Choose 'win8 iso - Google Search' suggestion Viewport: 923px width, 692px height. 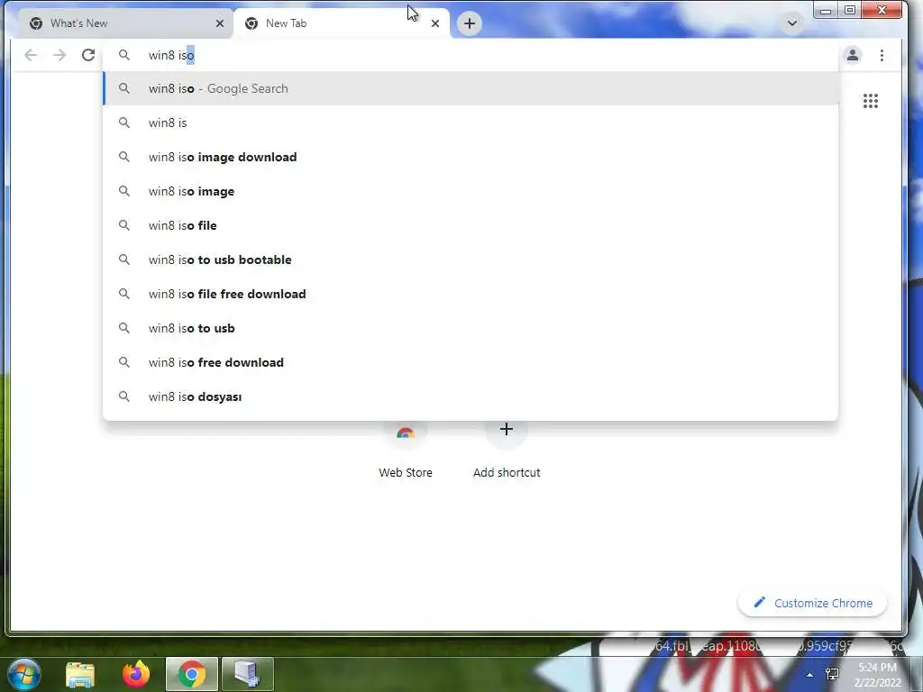tap(471, 89)
